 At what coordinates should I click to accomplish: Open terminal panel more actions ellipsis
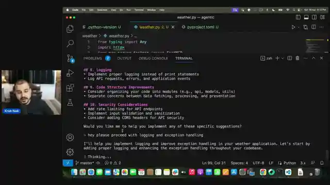coord(305,58)
